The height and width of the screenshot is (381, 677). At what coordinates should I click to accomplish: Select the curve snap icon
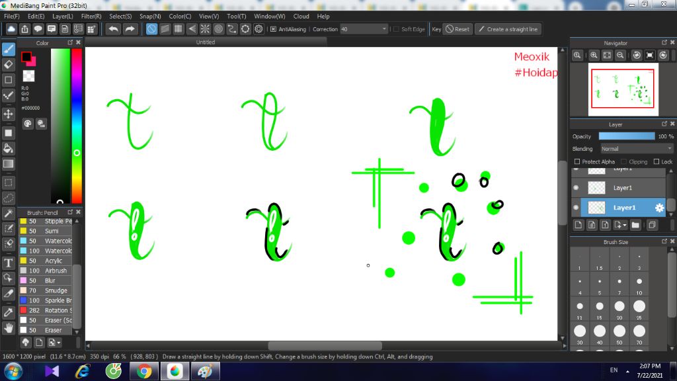pos(232,29)
